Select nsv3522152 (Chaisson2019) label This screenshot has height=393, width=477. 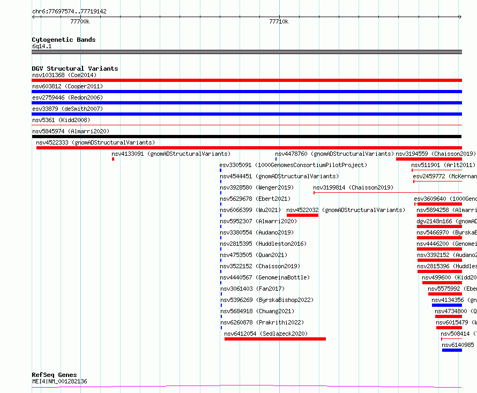[260, 266]
